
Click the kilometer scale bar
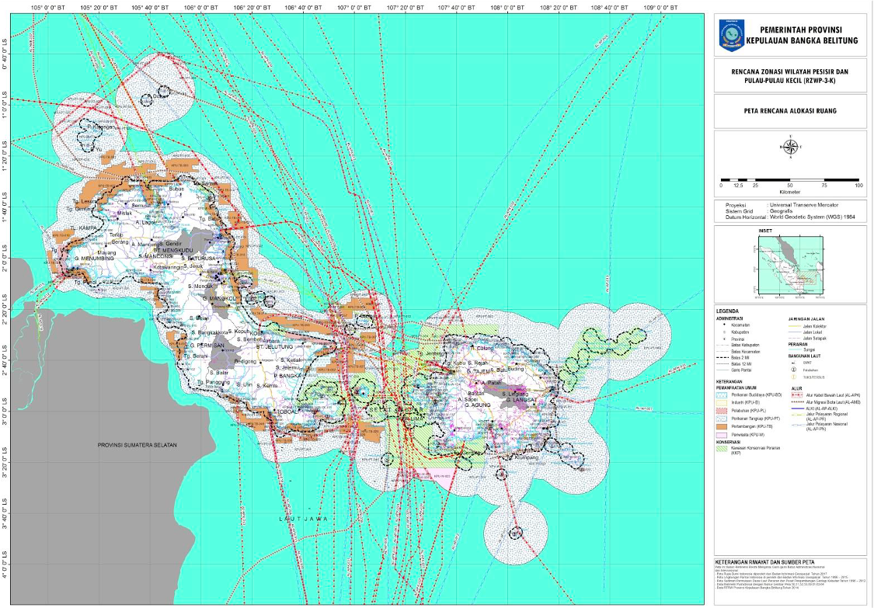pyautogui.click(x=789, y=179)
